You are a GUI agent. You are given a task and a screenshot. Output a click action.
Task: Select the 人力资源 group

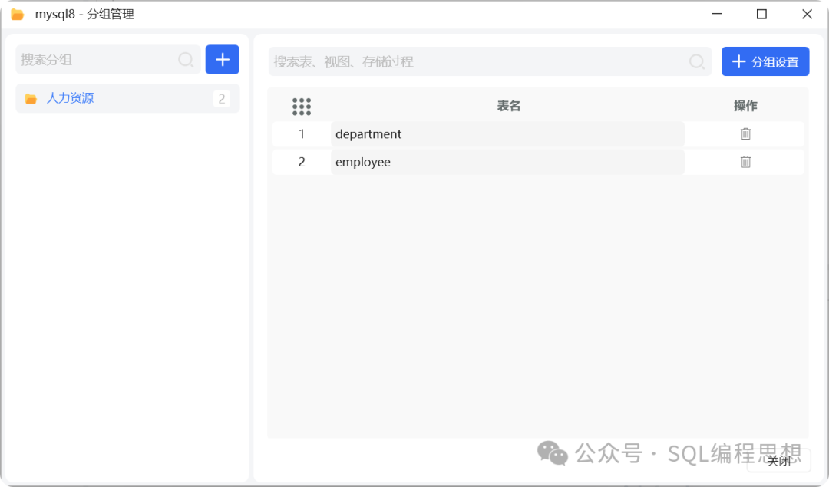(x=71, y=98)
